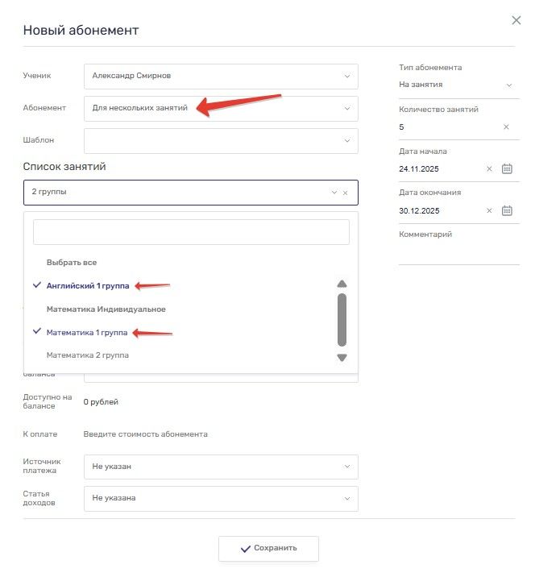Uncheck Английский 1 группа option

pos(88,285)
